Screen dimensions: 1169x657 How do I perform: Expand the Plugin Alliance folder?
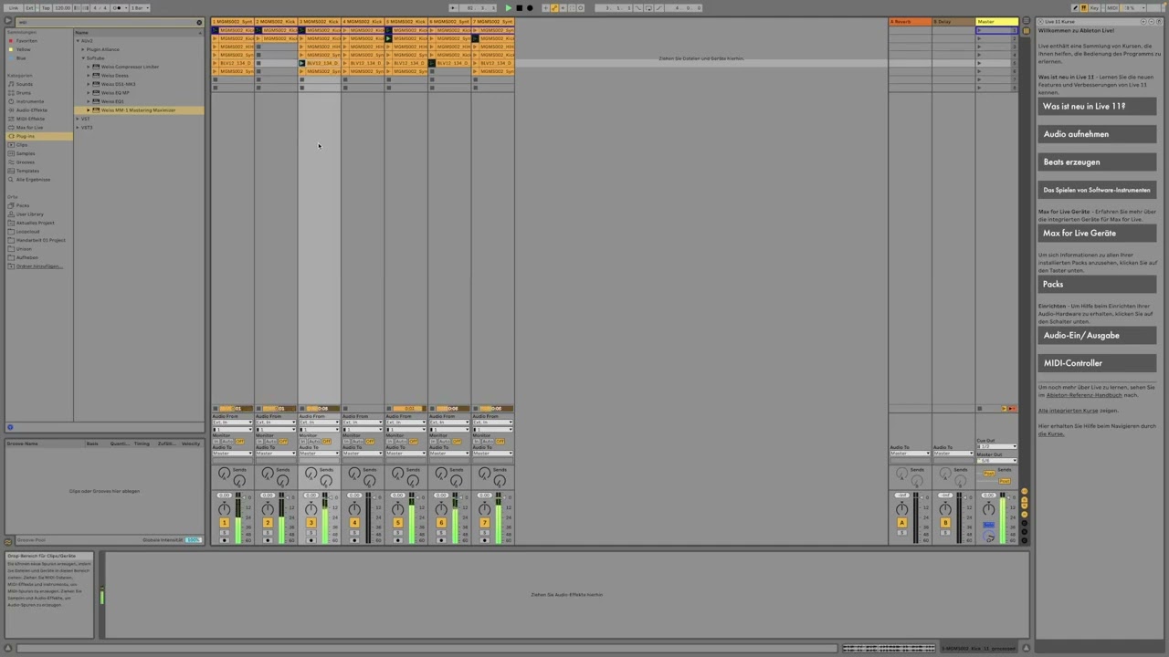tap(84, 49)
